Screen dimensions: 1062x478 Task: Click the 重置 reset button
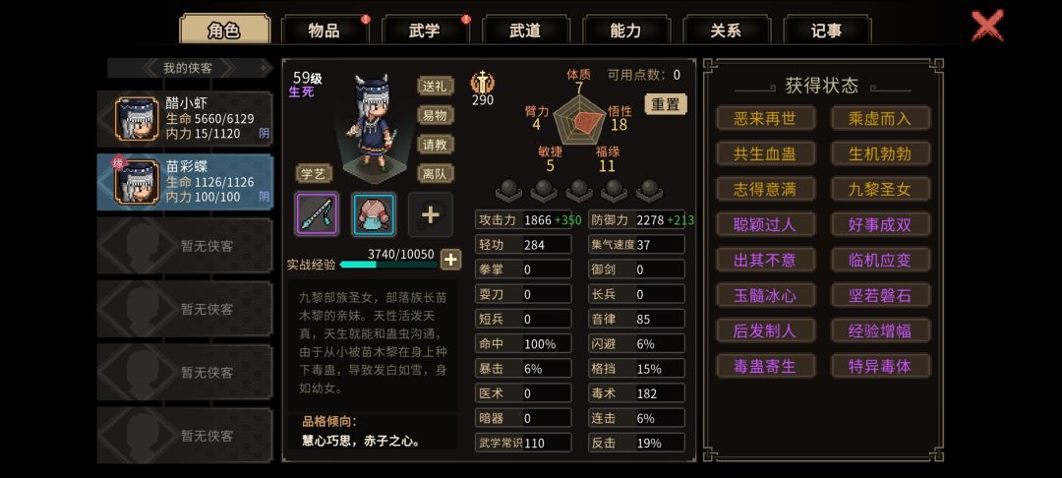(x=665, y=104)
